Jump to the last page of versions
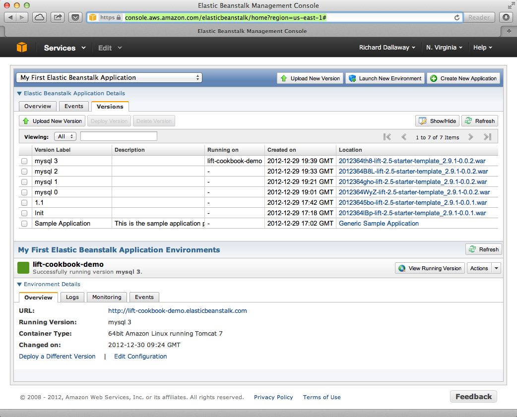Screen dimensions: 517x417 click(487, 137)
